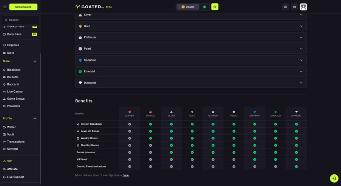
Task: Click the Monthly Bonus checkmark under Bronze
Action: coord(151,145)
